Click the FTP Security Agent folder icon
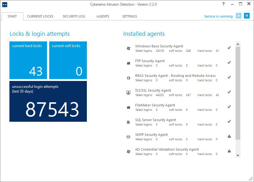 (x=129, y=63)
